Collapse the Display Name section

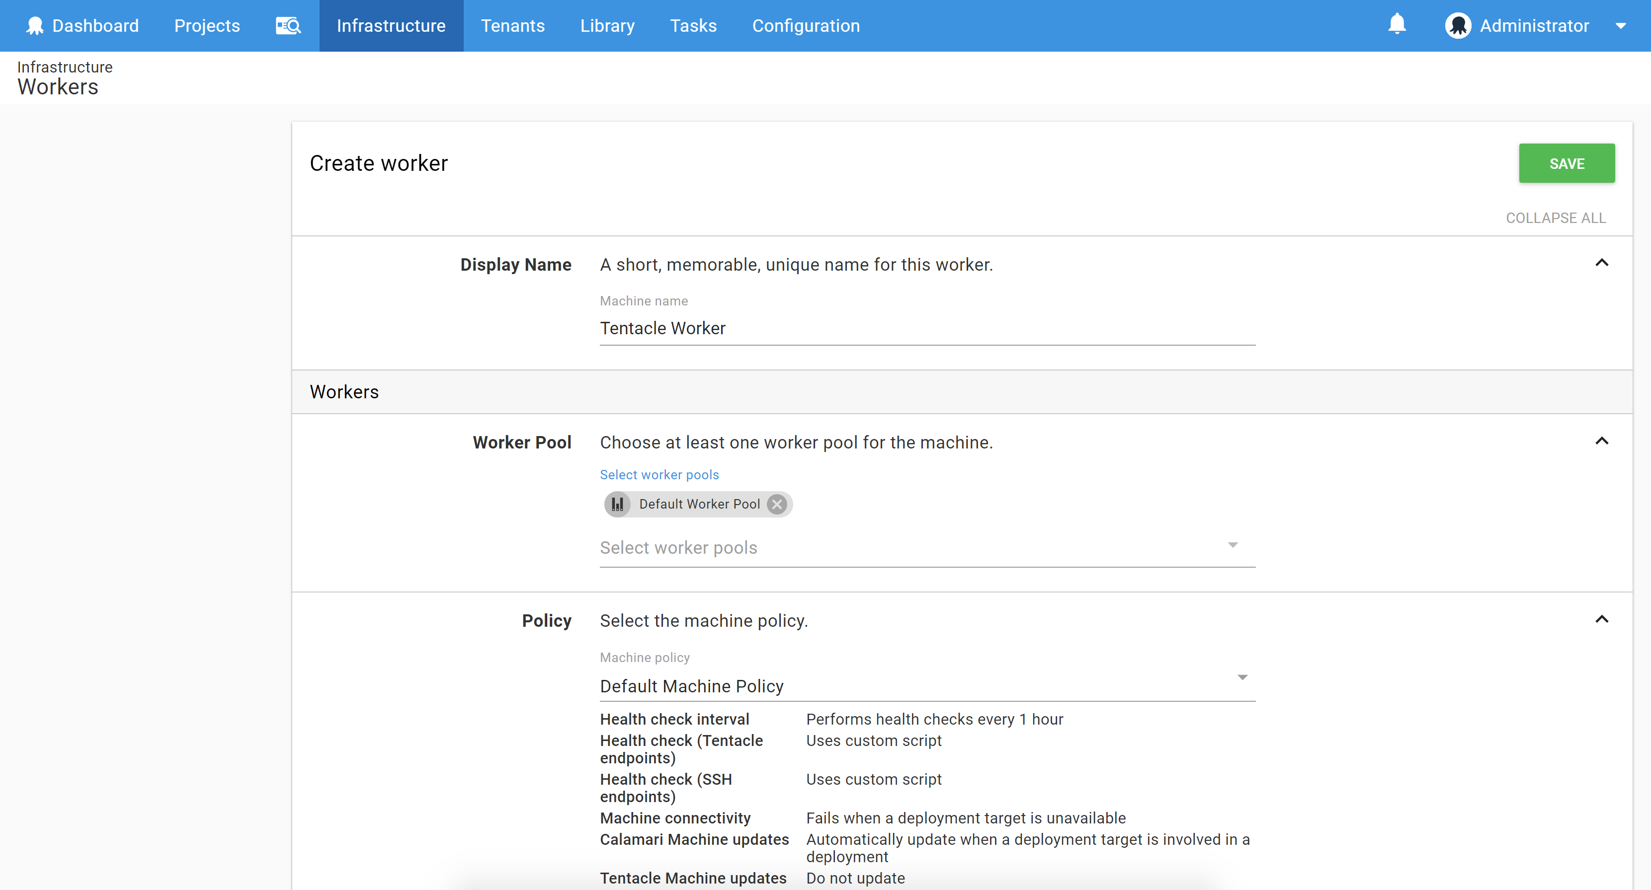(x=1602, y=263)
